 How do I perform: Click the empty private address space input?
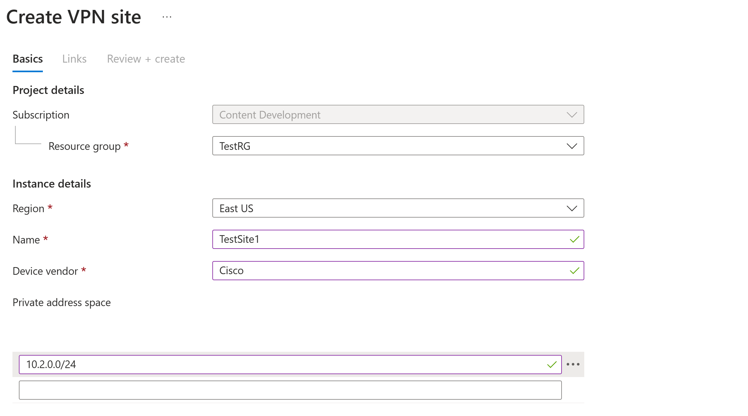tap(290, 390)
